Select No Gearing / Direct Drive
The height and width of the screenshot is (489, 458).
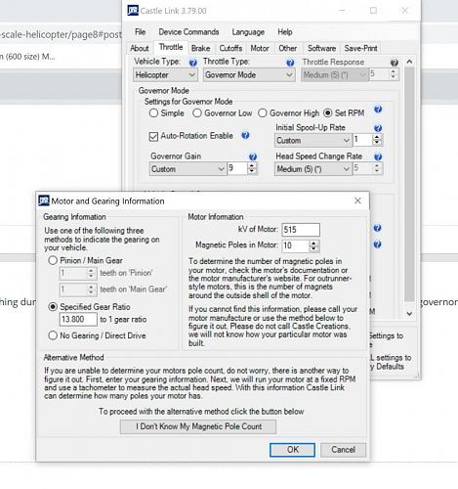53,335
